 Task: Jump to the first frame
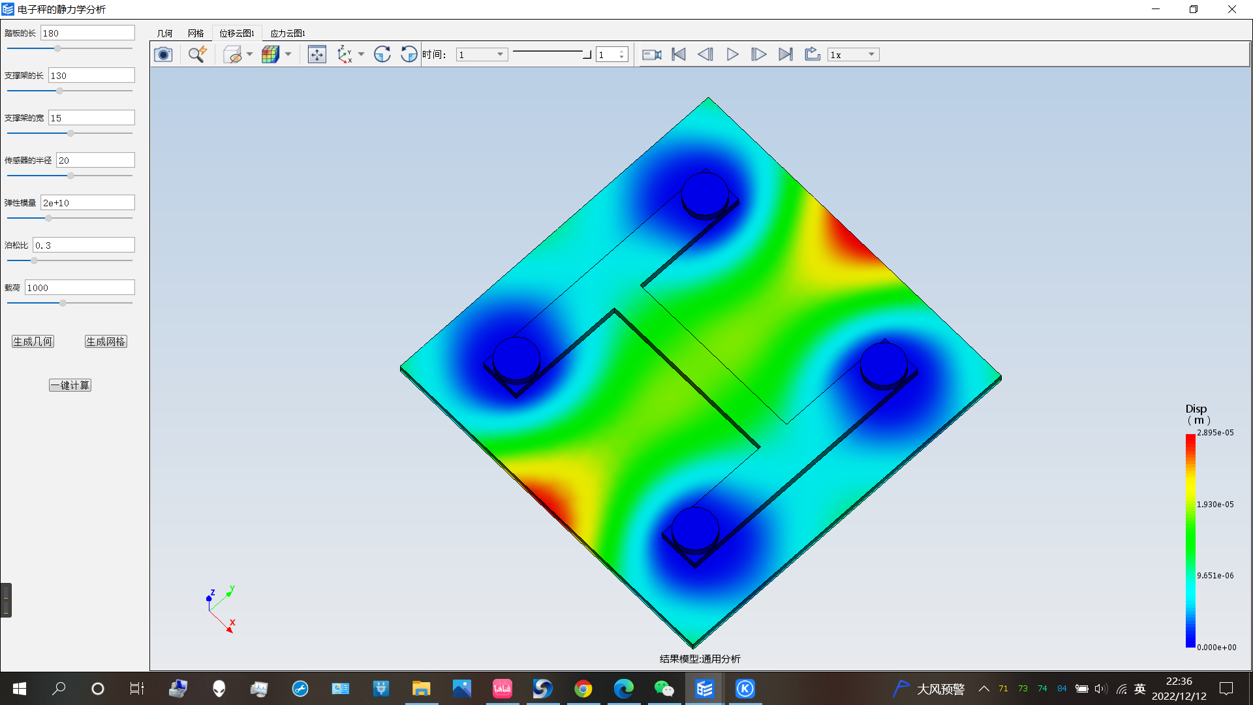(679, 54)
